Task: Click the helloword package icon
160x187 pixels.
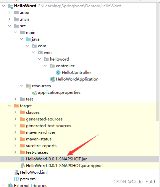Action: pyautogui.click(x=46, y=59)
